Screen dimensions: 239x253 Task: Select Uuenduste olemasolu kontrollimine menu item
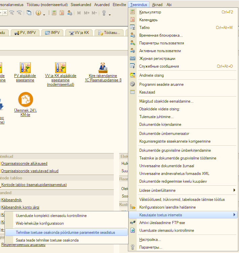coord(167,230)
